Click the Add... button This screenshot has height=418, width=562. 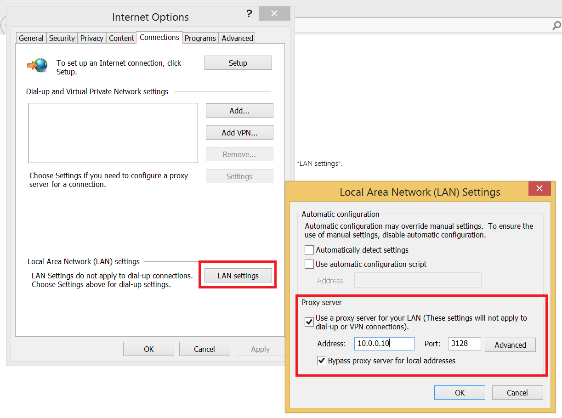coord(239,111)
